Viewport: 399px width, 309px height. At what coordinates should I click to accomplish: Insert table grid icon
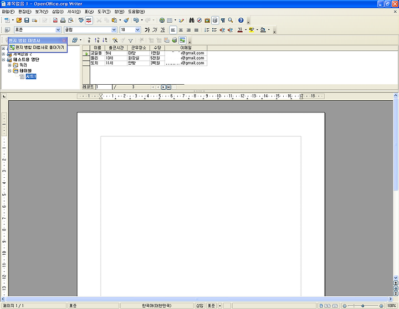[x=170, y=20]
